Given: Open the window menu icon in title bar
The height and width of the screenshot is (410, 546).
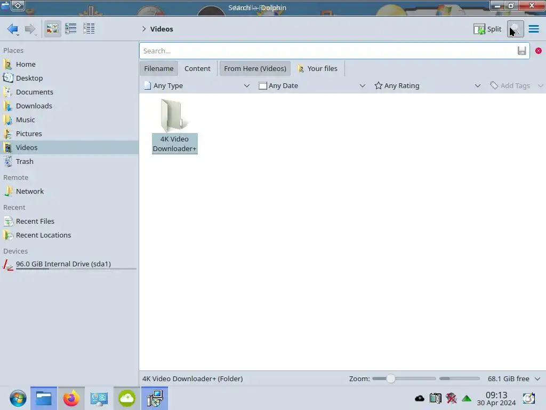Looking at the screenshot, I should tap(6, 5).
